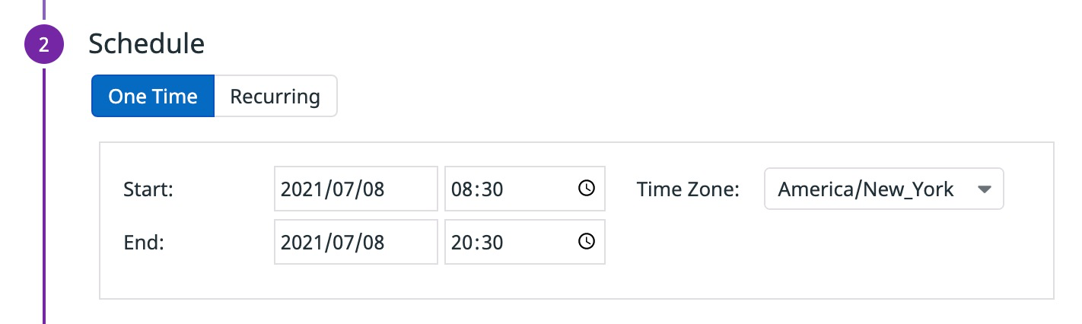The width and height of the screenshot is (1082, 324).
Task: Click the End date field 2021/07/08
Action: (x=355, y=243)
